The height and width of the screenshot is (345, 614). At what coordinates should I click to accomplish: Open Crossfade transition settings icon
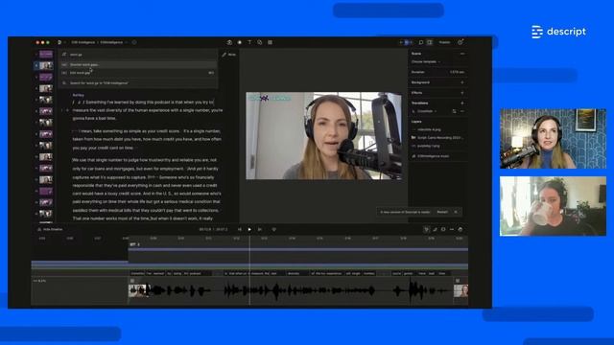click(x=454, y=111)
